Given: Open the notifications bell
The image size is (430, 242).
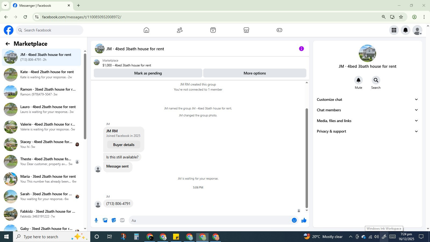Looking at the screenshot, I should 406,30.
